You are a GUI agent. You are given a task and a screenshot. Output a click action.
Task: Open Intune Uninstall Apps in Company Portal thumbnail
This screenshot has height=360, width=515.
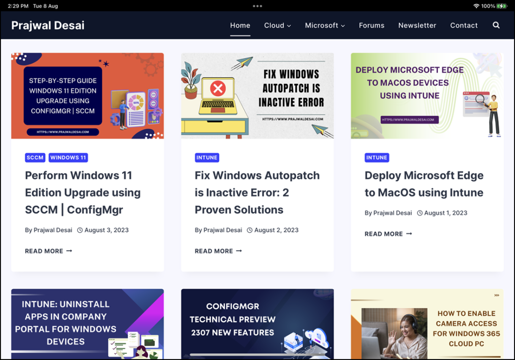tap(88, 324)
